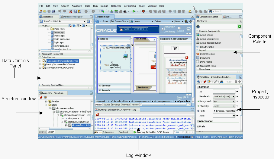Viewport: 274px width, 159px height.
Task: Click the refresh icon beside the Show menu
Action: pyautogui.click(x=97, y=21)
